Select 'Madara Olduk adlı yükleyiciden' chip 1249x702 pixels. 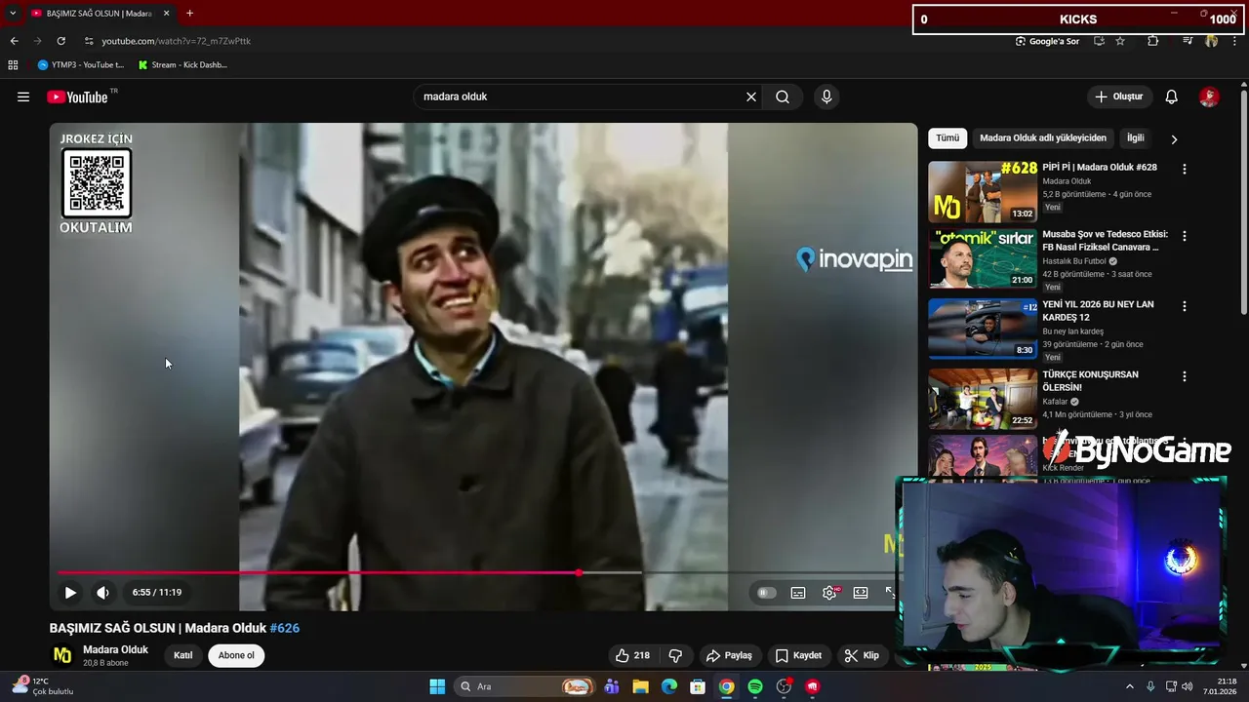(1043, 138)
